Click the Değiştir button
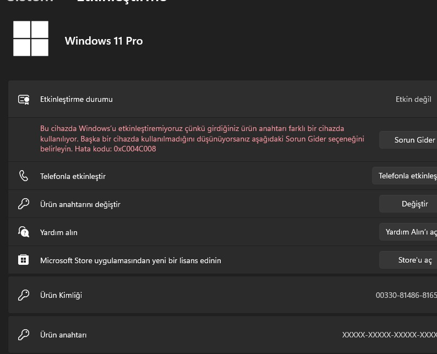This screenshot has width=437, height=354. pyautogui.click(x=408, y=204)
